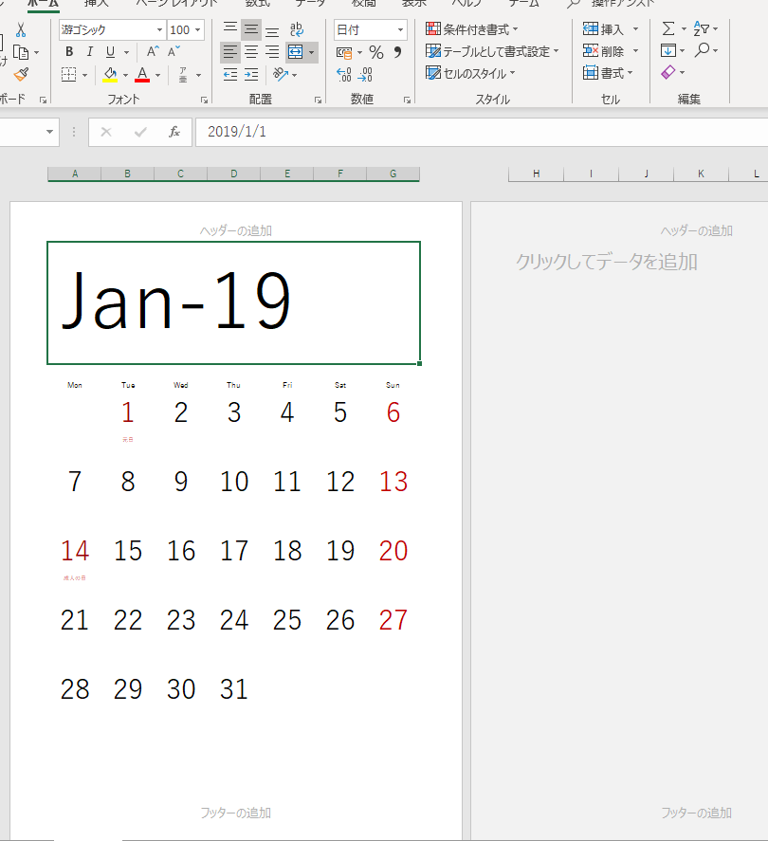The width and height of the screenshot is (768, 841).
Task: Click ヘッダーの追加 on first page
Action: pyautogui.click(x=236, y=230)
